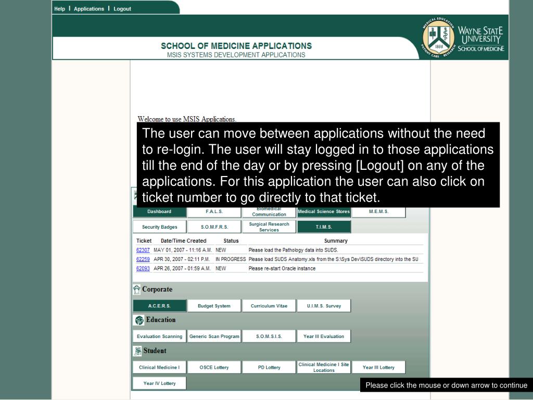Open the T.I.M.S. application
This screenshot has height=400, width=533.
click(324, 227)
